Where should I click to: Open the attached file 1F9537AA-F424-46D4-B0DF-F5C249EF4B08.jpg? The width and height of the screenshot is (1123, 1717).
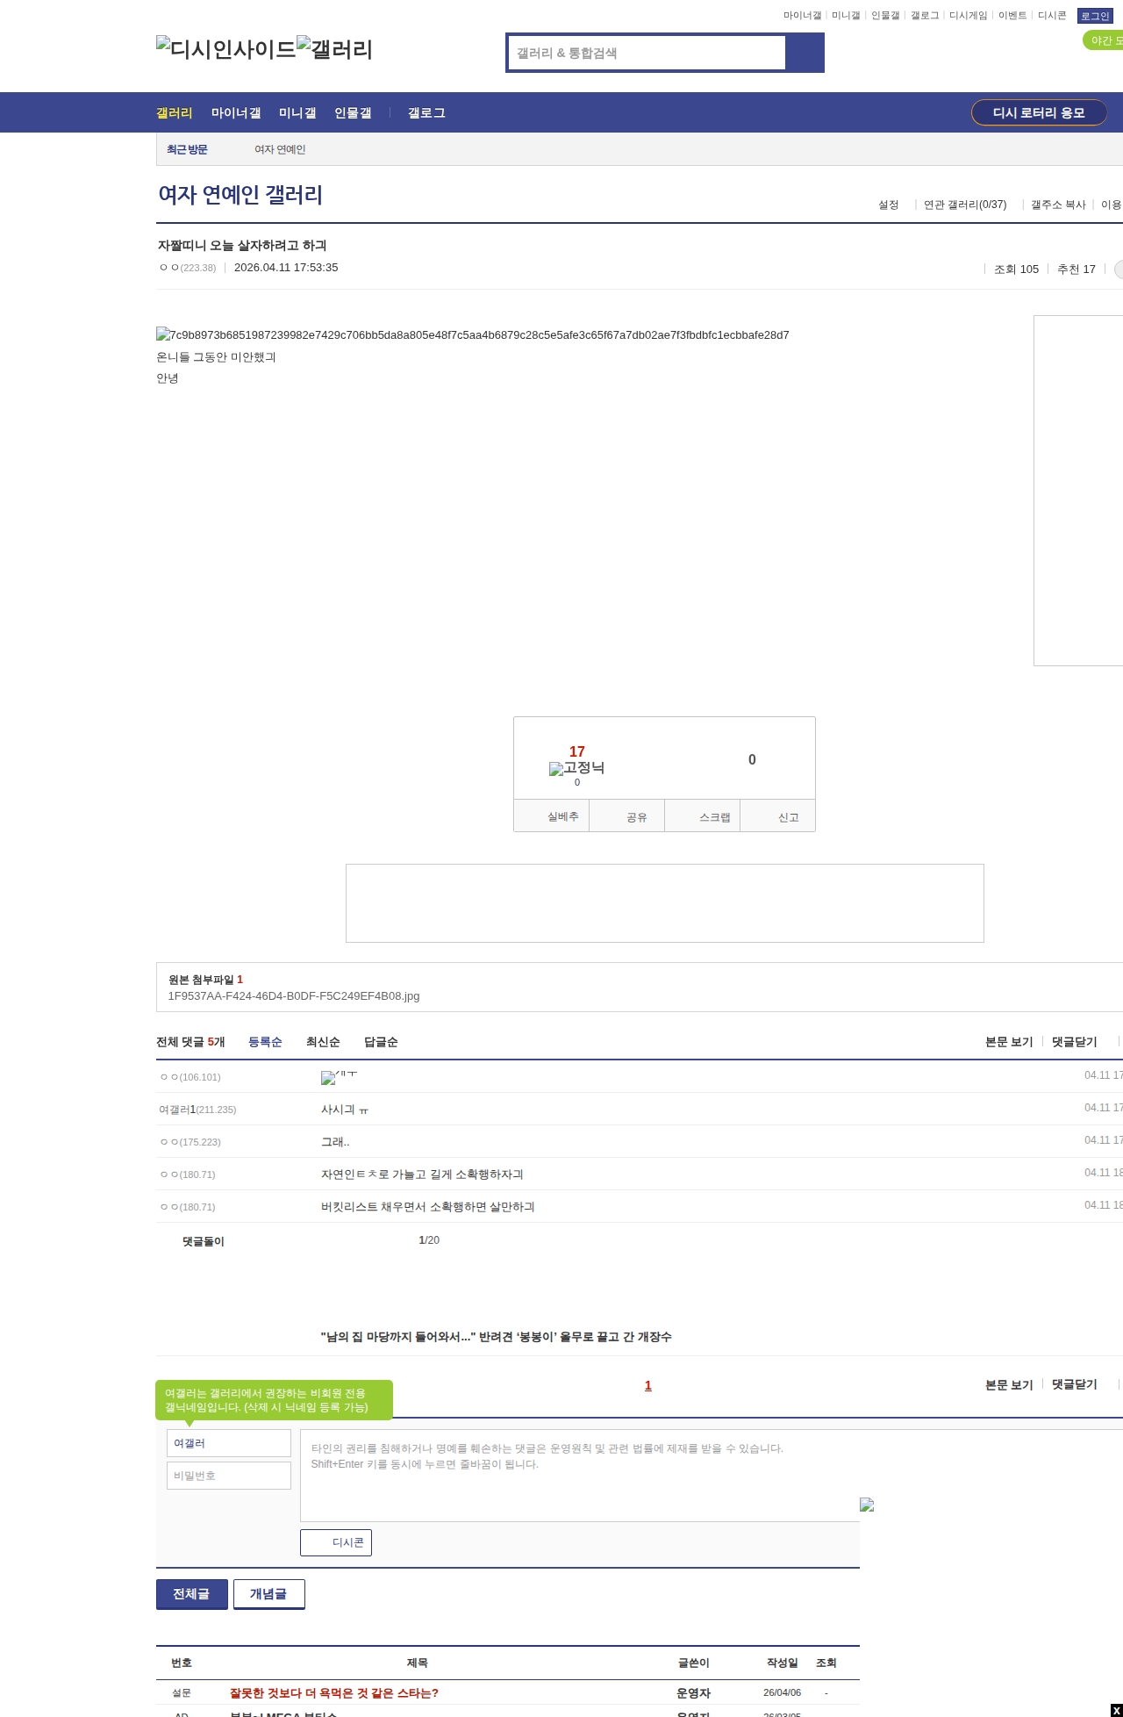tap(294, 996)
